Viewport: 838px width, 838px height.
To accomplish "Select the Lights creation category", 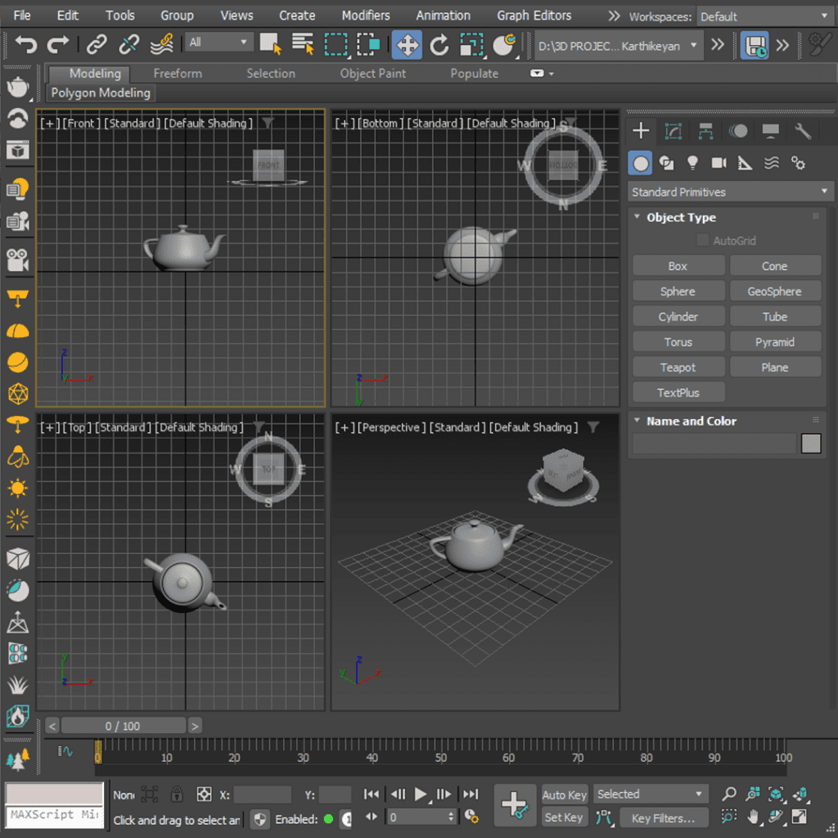I will (x=692, y=163).
